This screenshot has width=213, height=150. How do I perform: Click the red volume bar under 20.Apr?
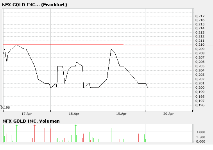(148, 134)
